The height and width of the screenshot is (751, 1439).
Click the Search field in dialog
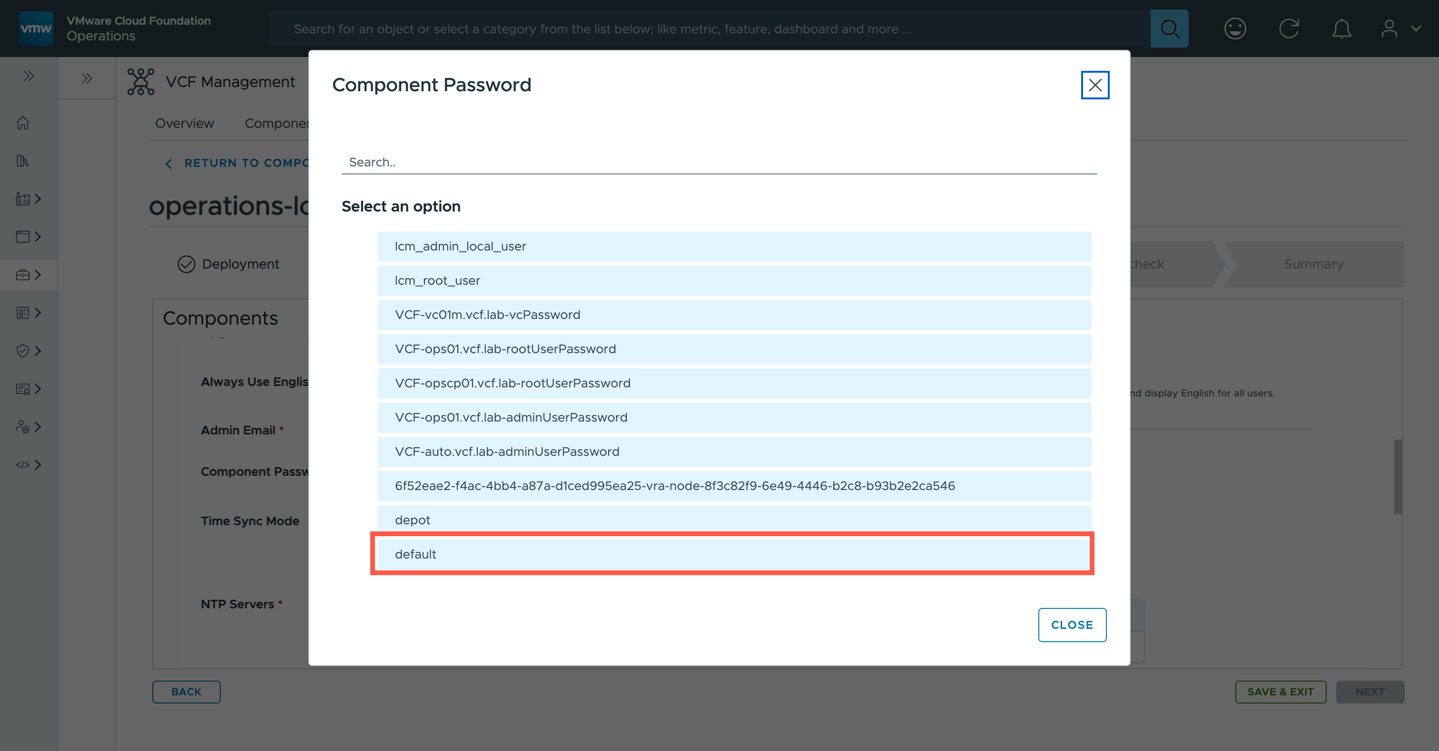click(x=719, y=163)
